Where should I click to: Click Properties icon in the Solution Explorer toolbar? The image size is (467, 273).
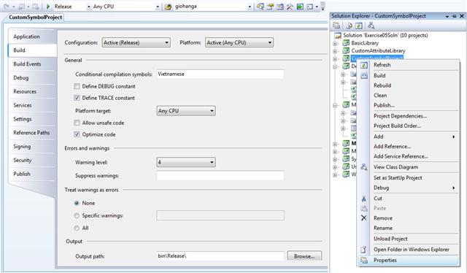coord(336,26)
